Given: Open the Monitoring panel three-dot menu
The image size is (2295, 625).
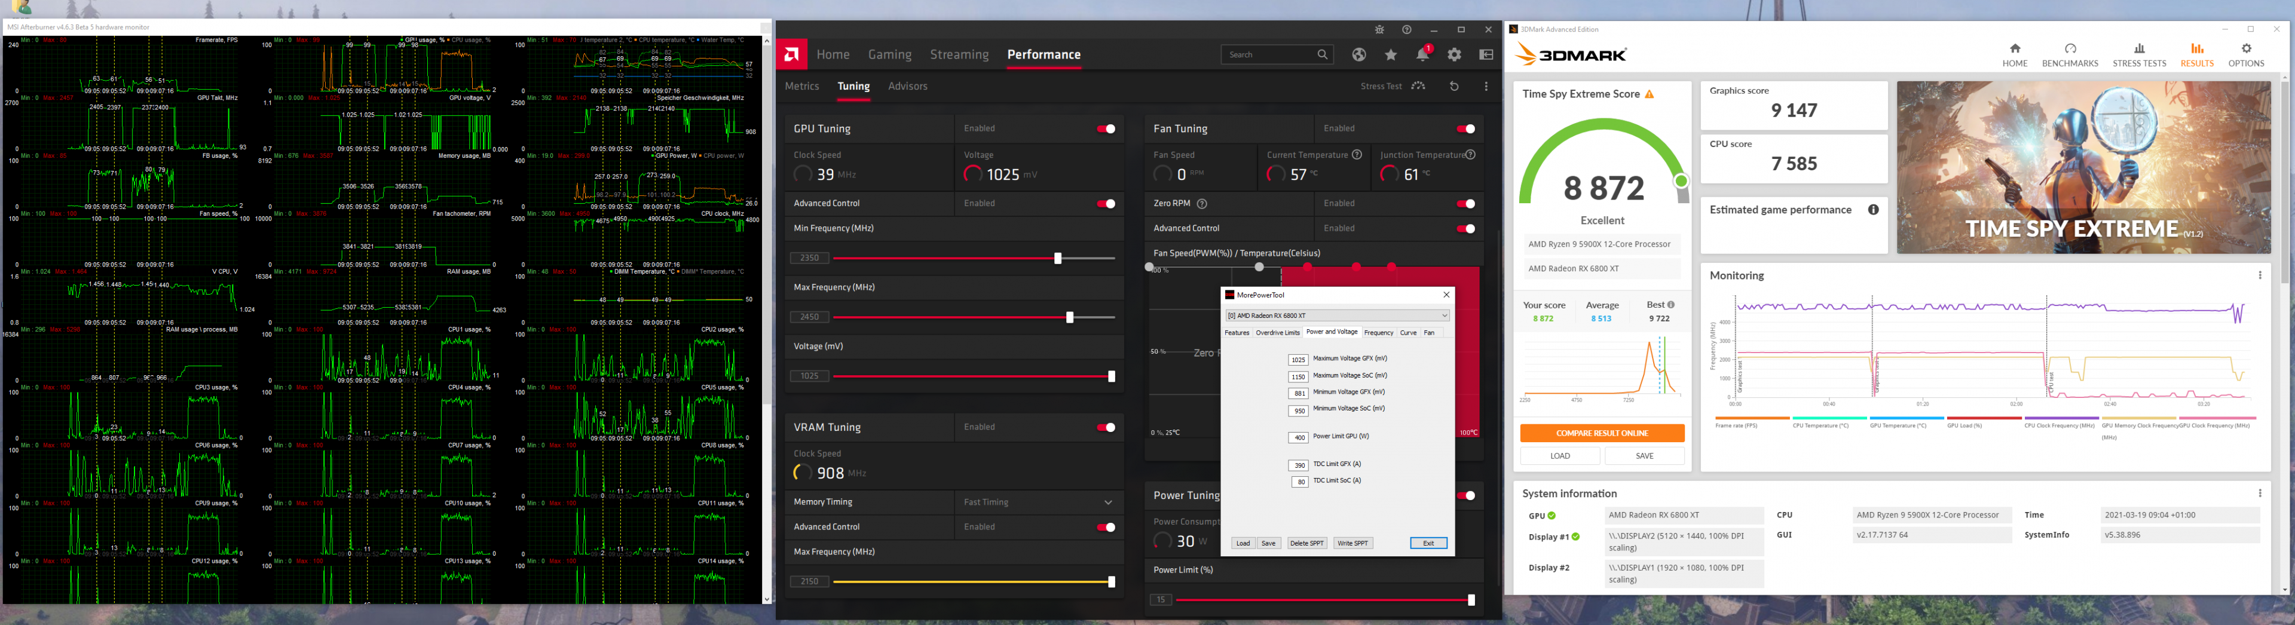Looking at the screenshot, I should (2259, 276).
